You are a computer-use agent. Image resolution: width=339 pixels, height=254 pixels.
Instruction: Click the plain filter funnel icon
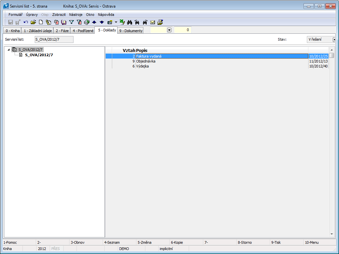pyautogui.click(x=72, y=22)
